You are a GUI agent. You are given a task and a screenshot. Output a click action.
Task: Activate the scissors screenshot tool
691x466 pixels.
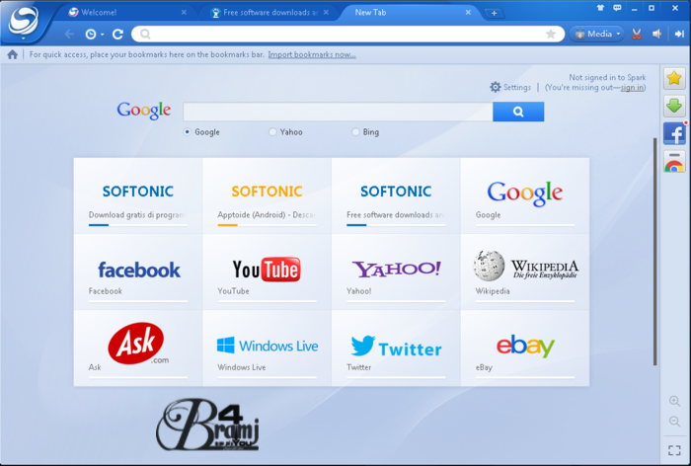[637, 34]
